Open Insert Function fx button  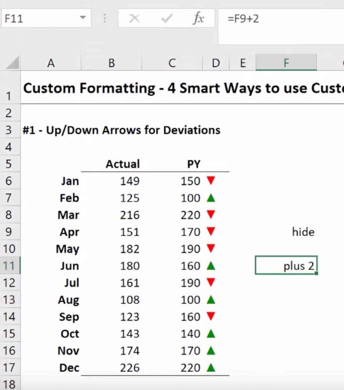[198, 19]
